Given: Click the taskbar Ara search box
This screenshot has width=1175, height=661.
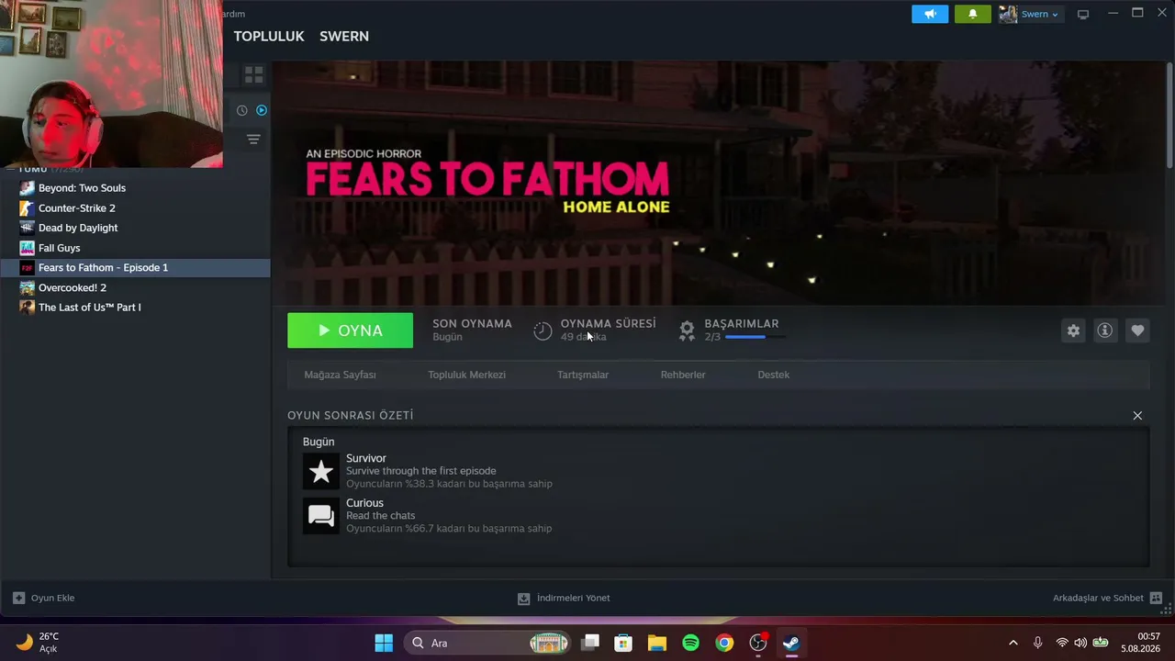Looking at the screenshot, I should point(487,643).
